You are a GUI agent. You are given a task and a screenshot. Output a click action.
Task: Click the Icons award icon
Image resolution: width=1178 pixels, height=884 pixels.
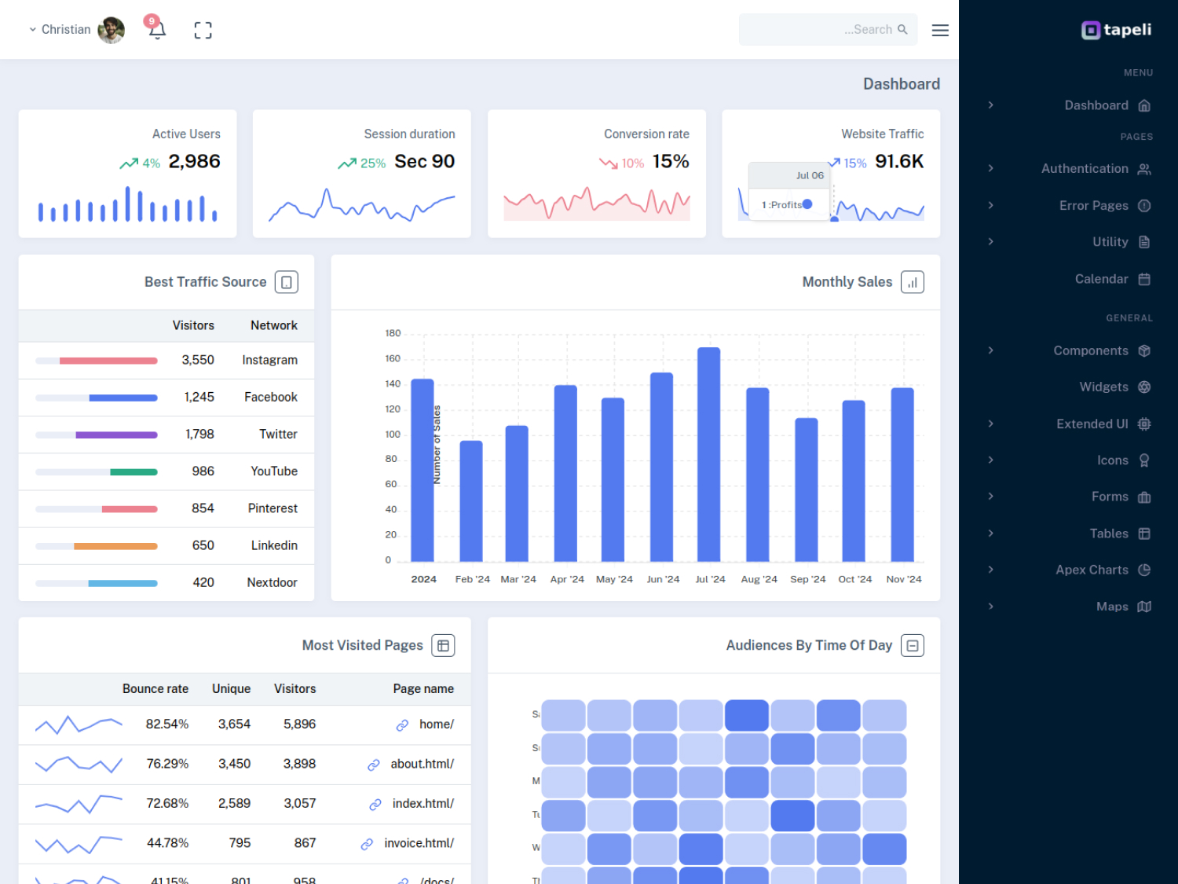point(1144,460)
